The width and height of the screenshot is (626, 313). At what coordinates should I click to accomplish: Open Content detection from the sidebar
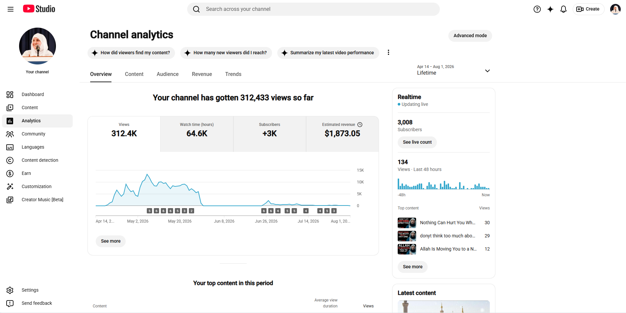(x=38, y=160)
